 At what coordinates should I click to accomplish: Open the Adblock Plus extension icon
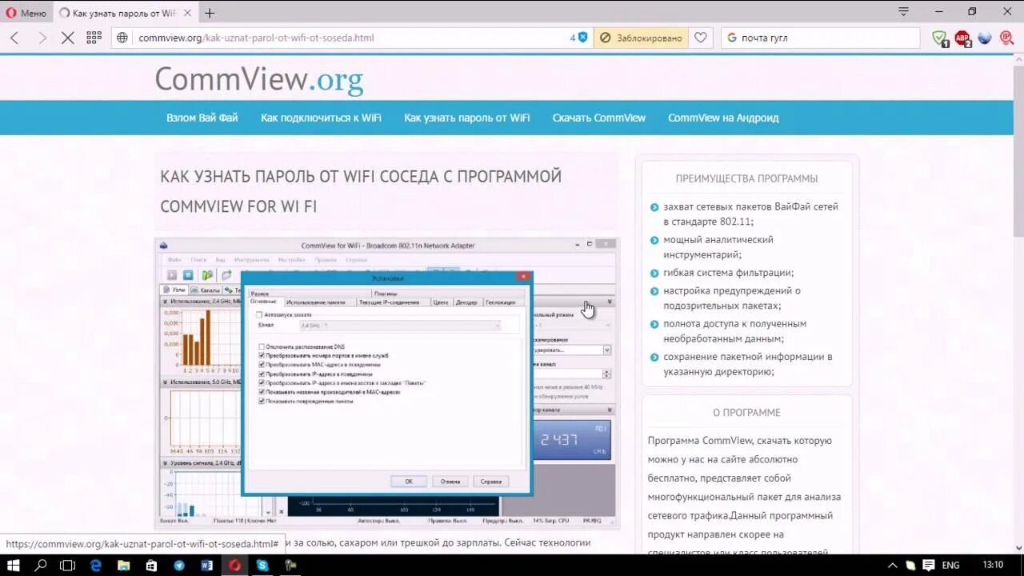[962, 38]
